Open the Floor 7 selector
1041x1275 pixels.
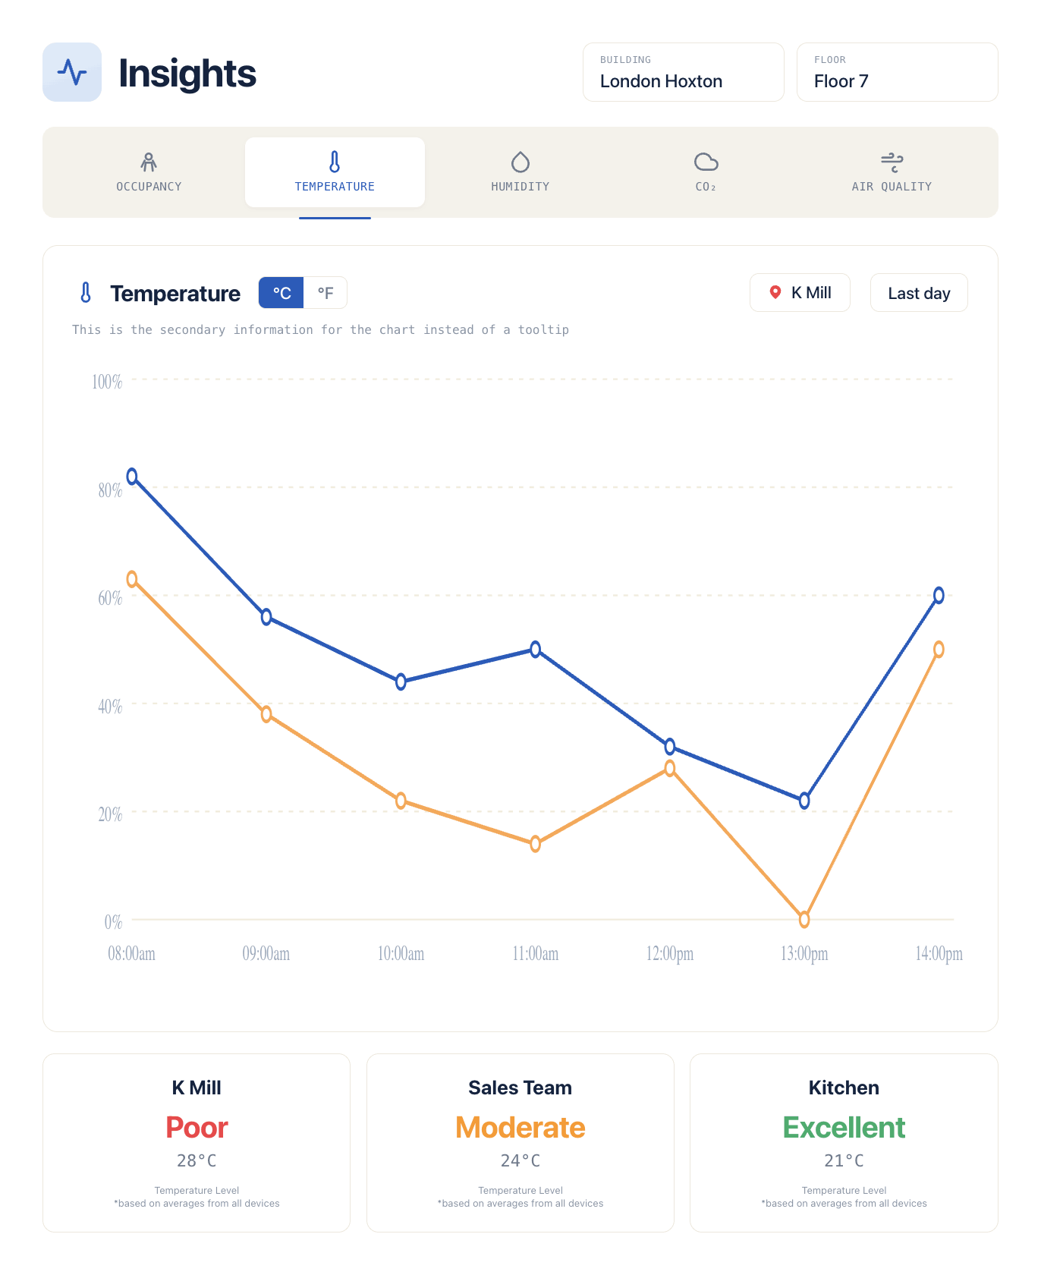click(x=898, y=72)
